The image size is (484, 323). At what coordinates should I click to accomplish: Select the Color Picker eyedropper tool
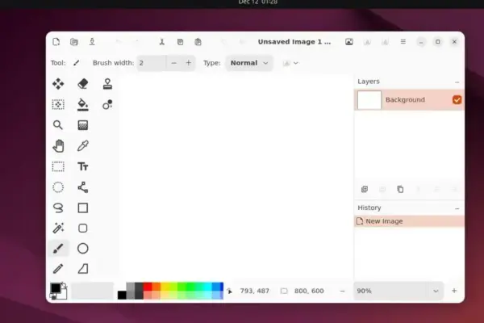(x=83, y=145)
